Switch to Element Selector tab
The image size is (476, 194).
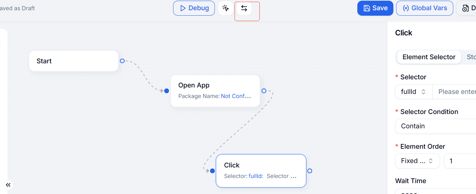pyautogui.click(x=429, y=57)
